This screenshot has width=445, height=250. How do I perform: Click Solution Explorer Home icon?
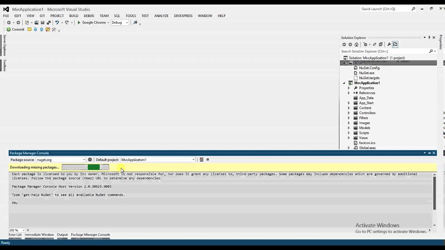[x=356, y=44]
